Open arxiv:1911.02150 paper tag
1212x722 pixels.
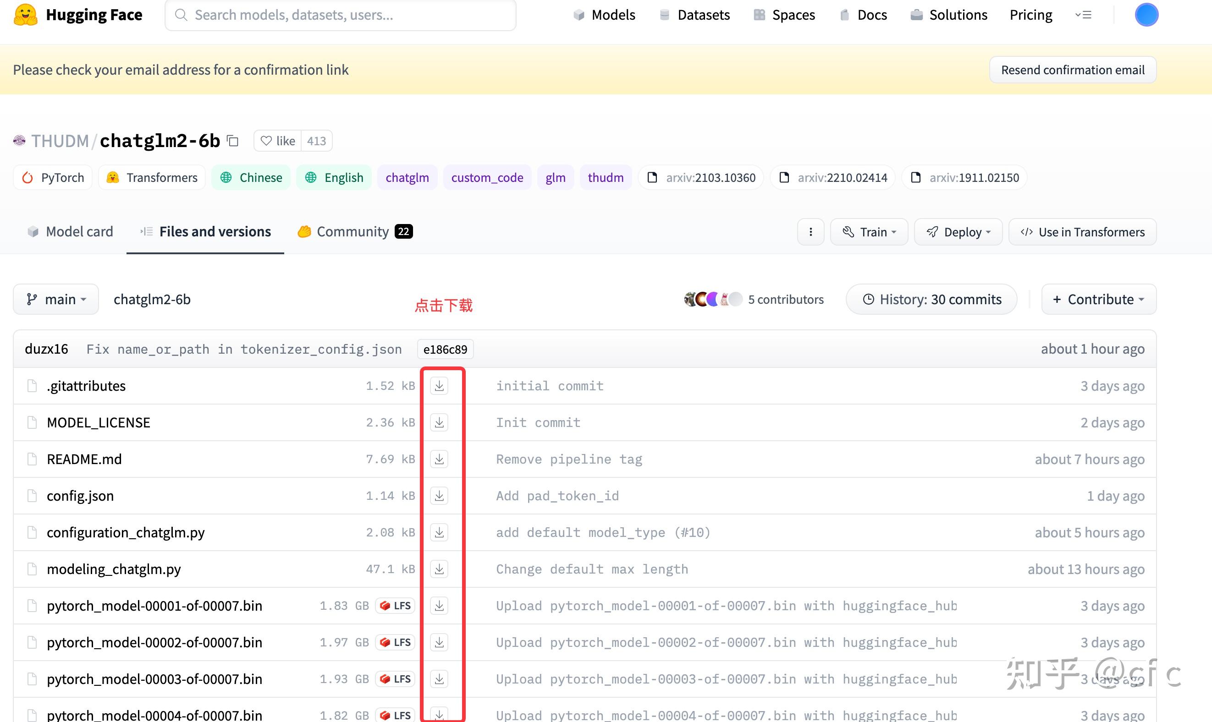tap(964, 178)
